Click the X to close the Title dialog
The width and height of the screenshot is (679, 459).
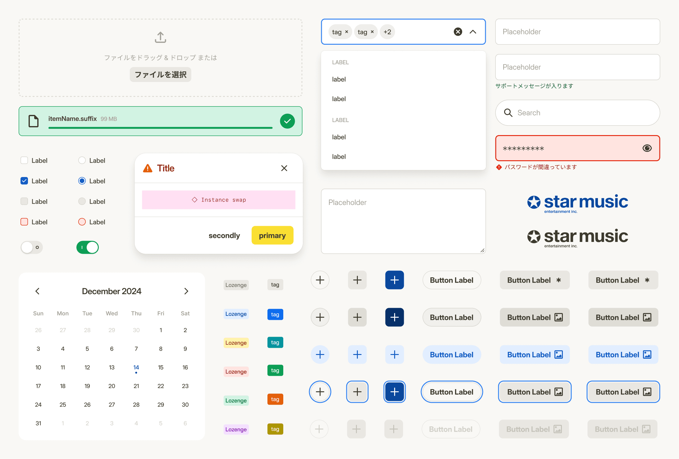click(284, 168)
